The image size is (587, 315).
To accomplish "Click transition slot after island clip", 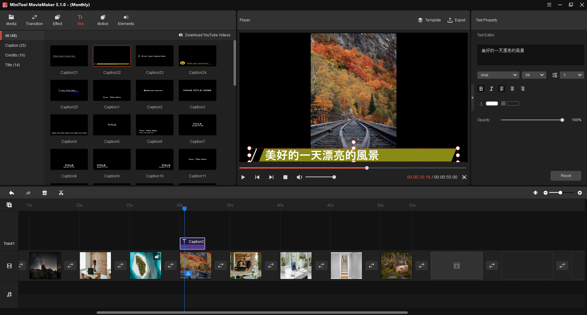I will (171, 266).
